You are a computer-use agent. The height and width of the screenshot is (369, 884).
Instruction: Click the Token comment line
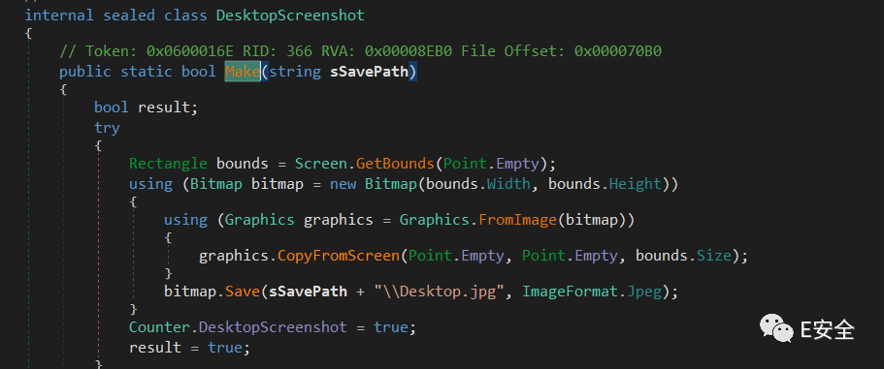point(360,51)
